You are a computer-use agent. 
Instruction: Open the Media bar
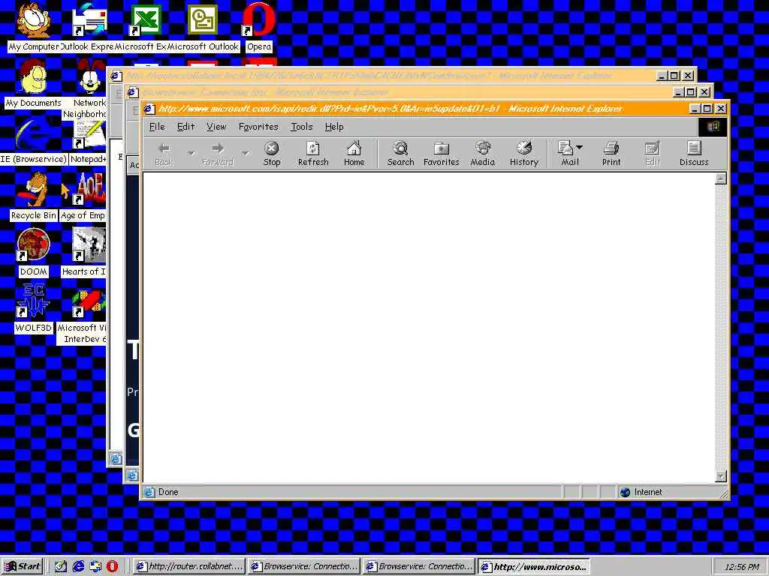(x=483, y=154)
